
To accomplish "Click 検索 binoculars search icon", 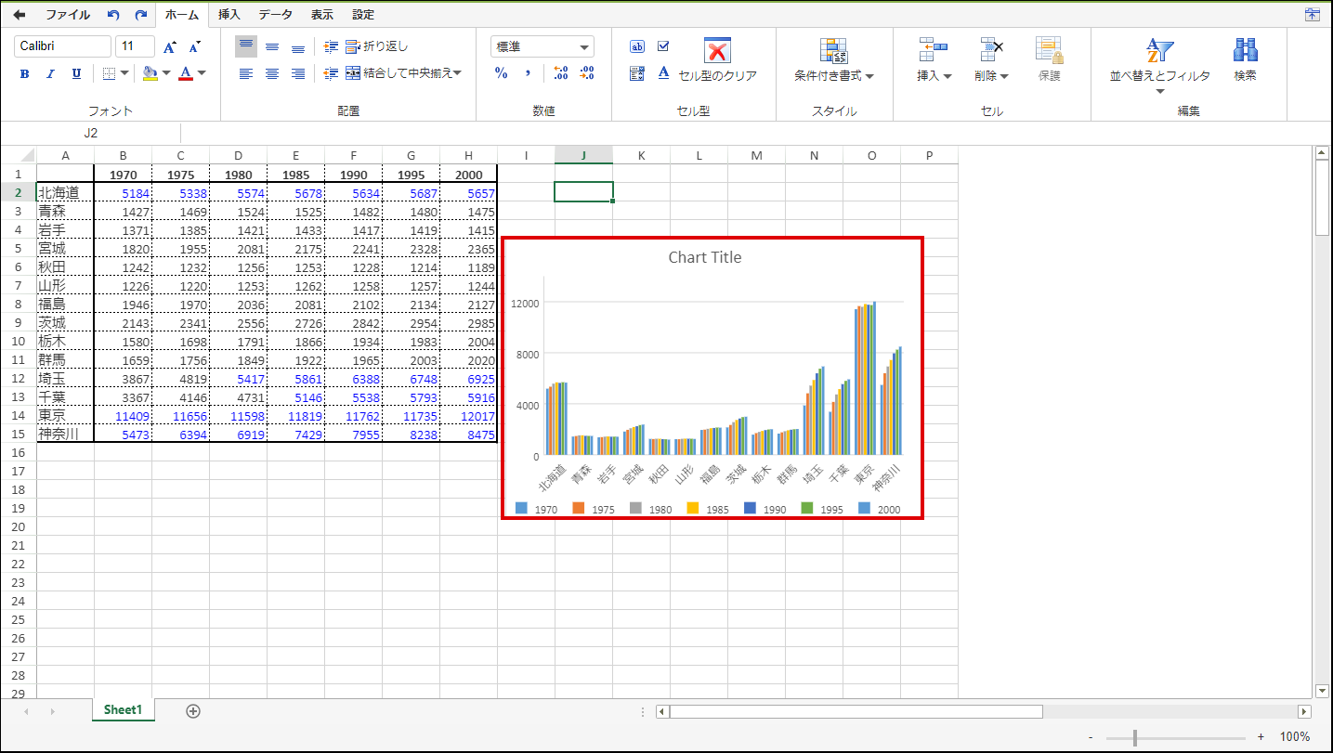I will coord(1246,60).
